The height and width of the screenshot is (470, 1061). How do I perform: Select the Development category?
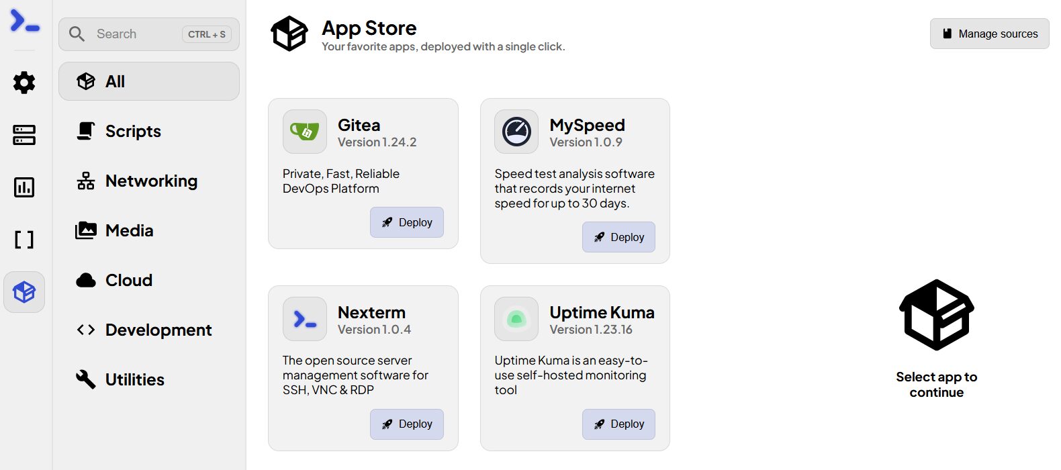(x=149, y=330)
